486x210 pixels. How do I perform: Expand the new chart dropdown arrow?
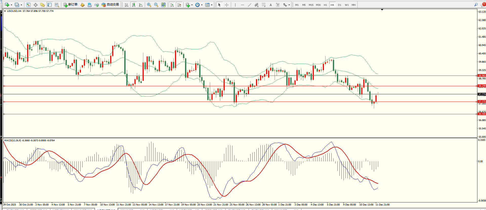click(x=11, y=5)
